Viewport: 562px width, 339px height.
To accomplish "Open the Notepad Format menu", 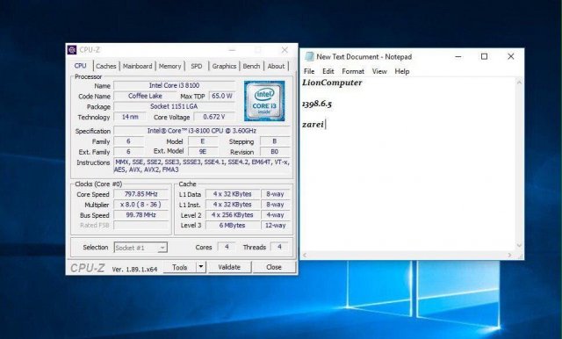I will click(x=353, y=71).
